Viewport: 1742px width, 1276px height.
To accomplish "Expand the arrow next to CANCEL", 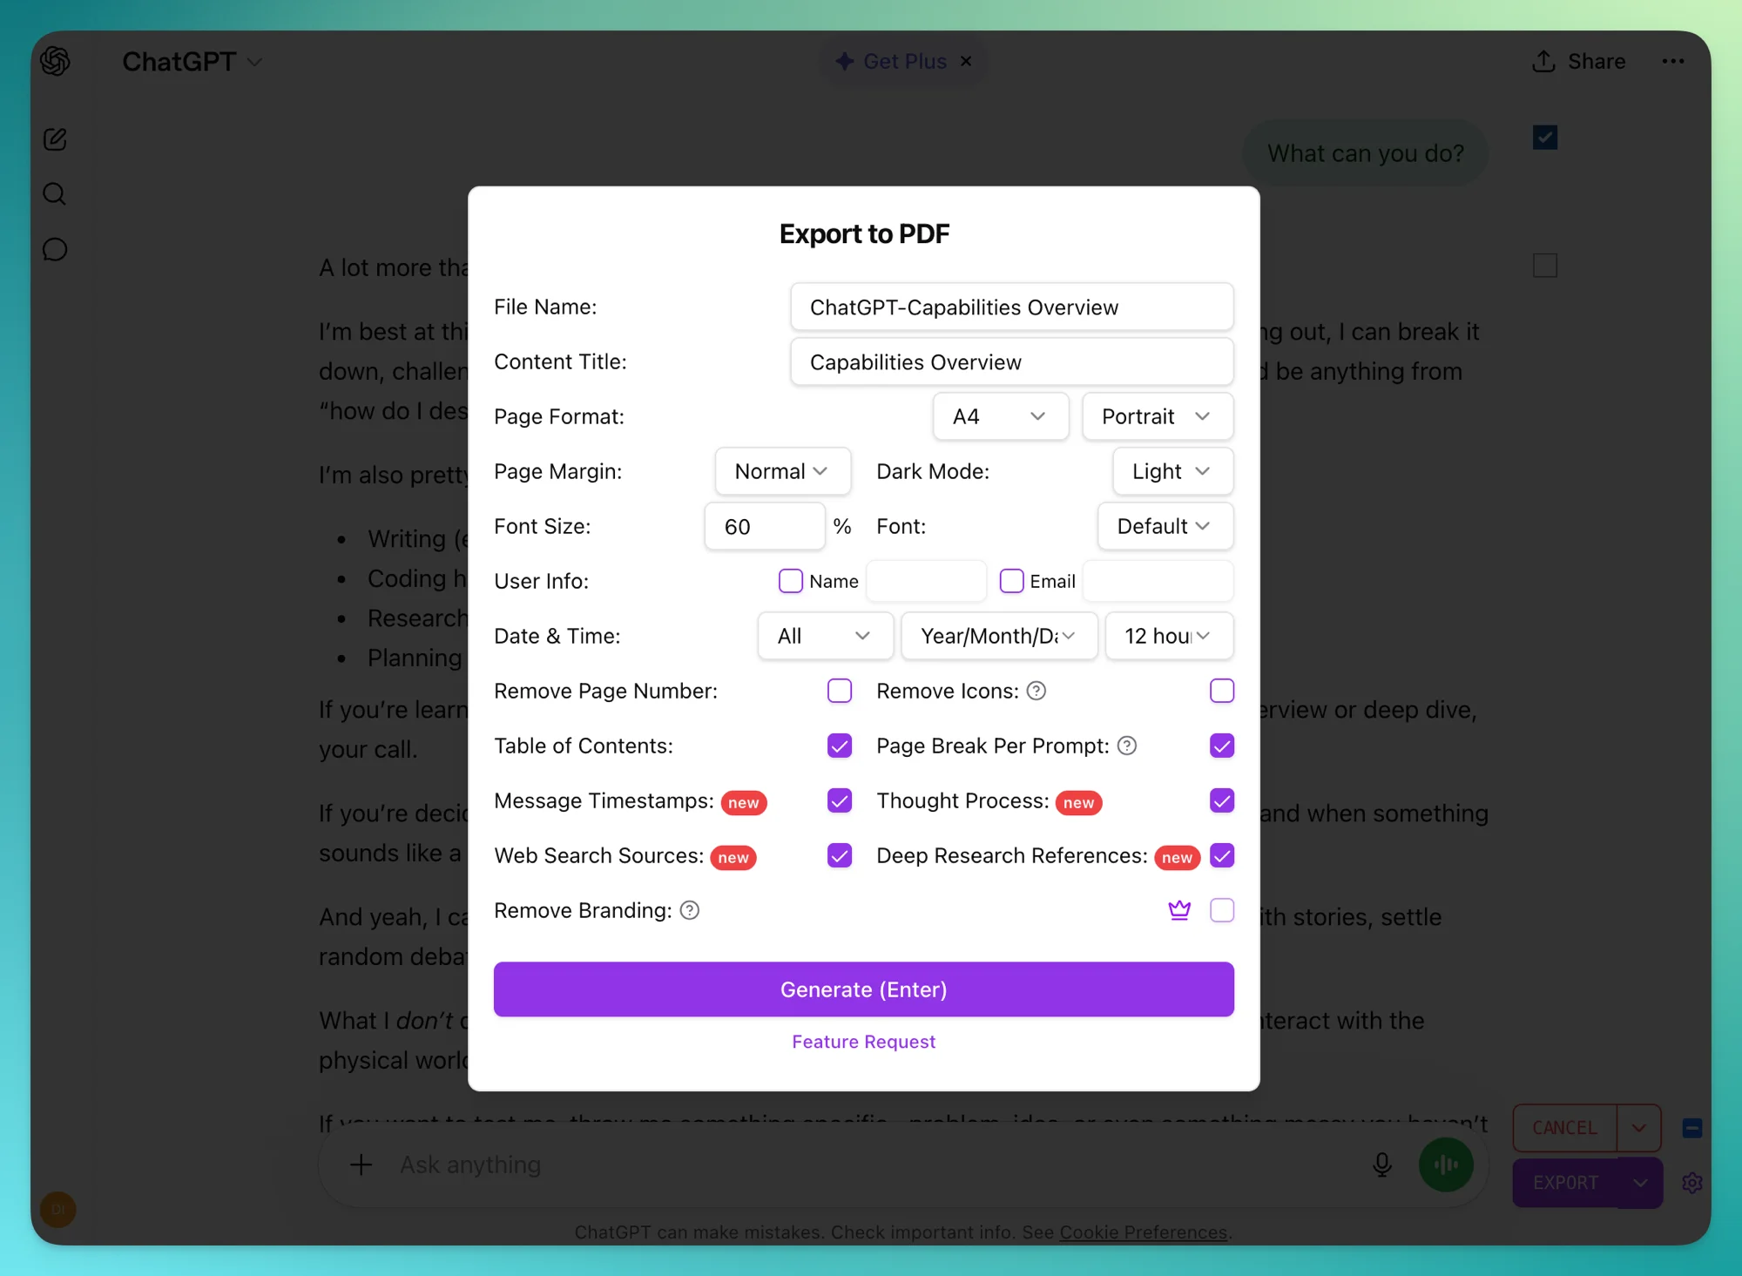I will tap(1639, 1128).
